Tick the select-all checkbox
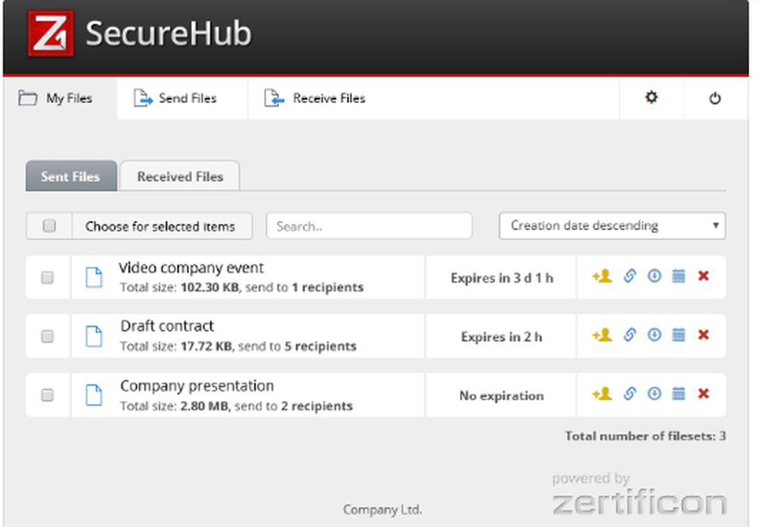 pyautogui.click(x=49, y=226)
